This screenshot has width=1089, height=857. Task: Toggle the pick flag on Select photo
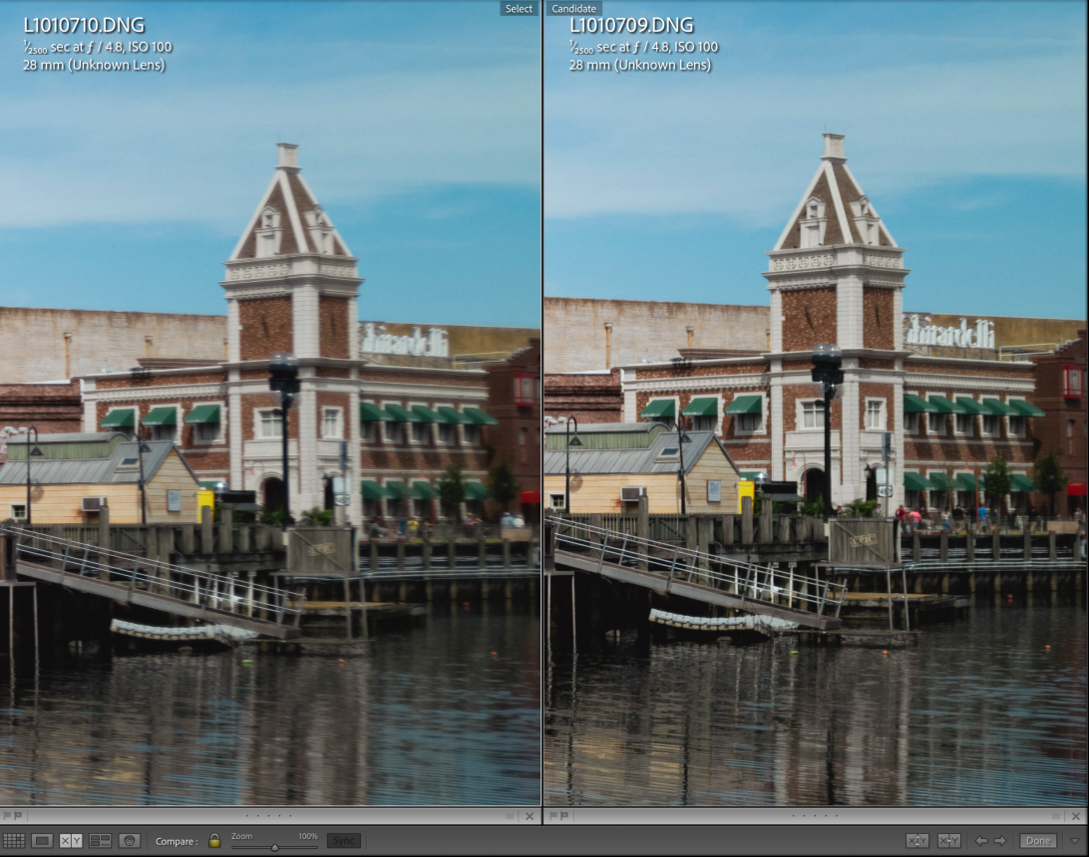[7, 816]
